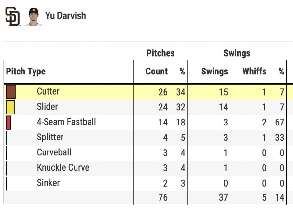Image resolution: width=293 pixels, height=210 pixels.
Task: Select the Cutter pitch row
Action: pos(48,91)
